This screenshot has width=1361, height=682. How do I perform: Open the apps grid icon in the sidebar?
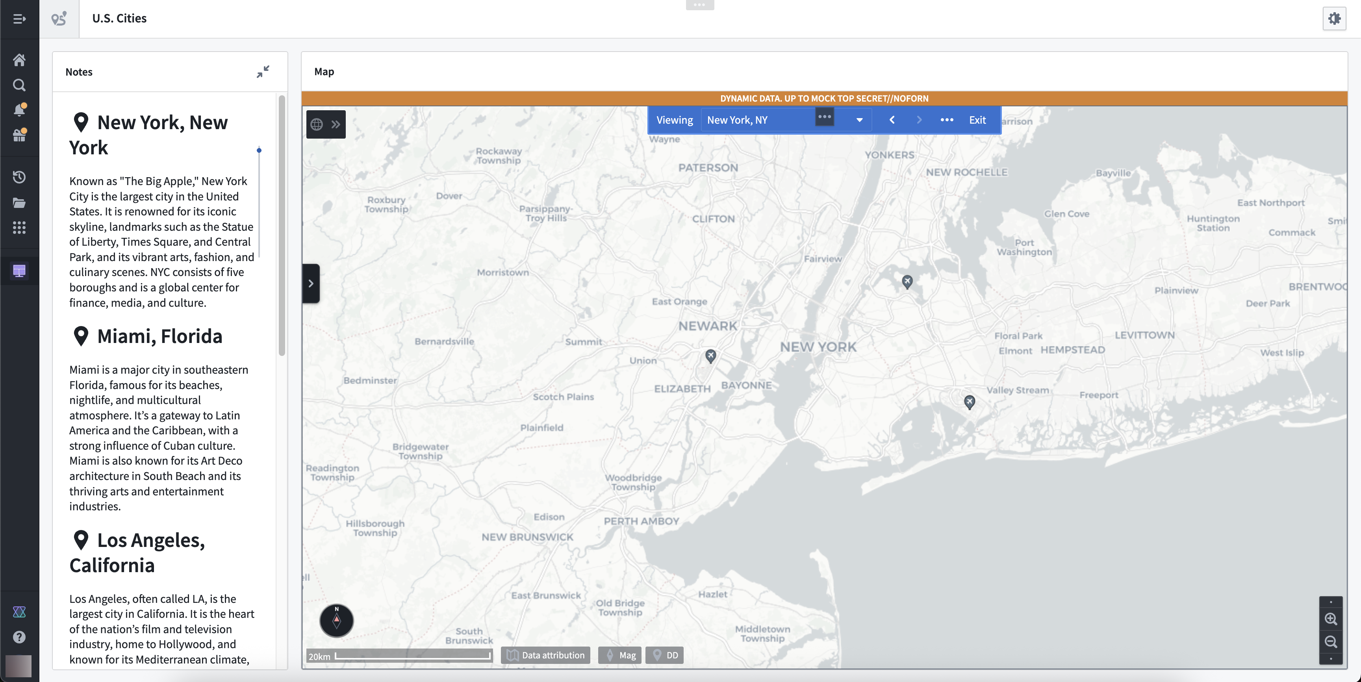[x=19, y=228]
